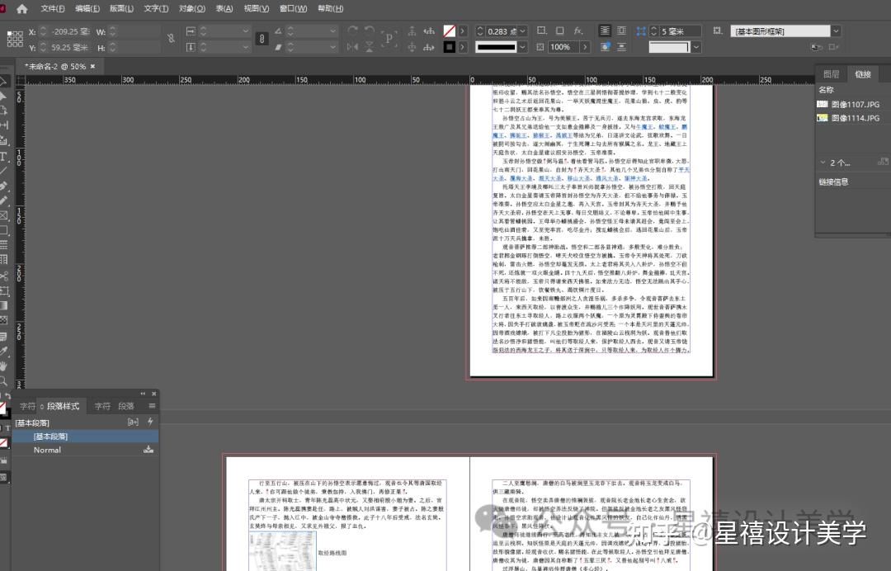This screenshot has width=891, height=571.
Task: Toggle drop shadow button in control bar
Action: (x=559, y=31)
